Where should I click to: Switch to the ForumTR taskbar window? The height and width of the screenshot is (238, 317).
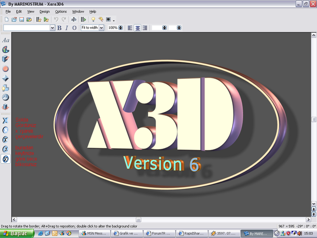(x=159, y=233)
